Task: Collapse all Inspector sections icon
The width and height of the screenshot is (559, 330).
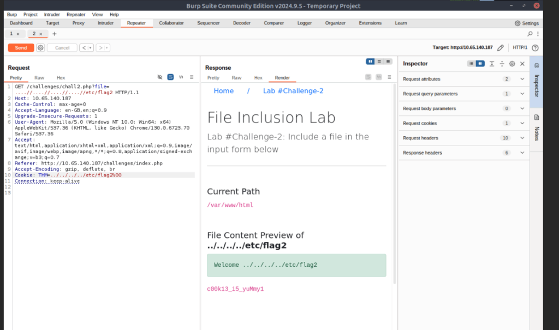Action: click(x=502, y=64)
